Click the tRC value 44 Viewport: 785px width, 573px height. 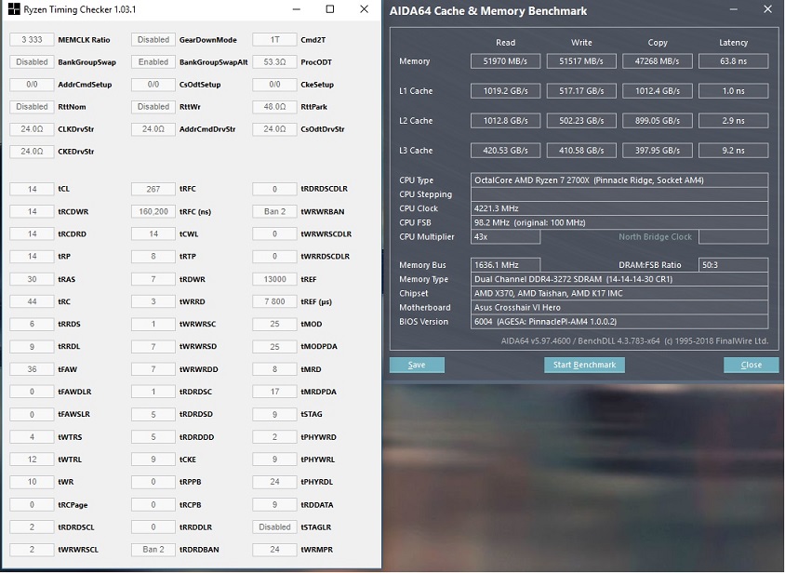[32, 301]
